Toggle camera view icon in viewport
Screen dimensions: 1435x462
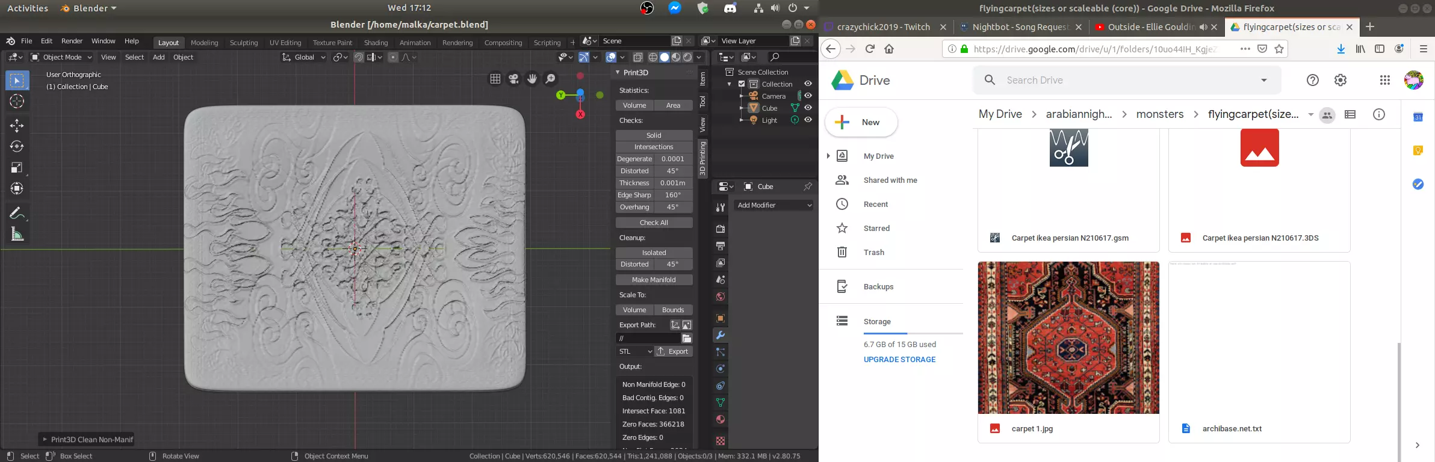513,79
